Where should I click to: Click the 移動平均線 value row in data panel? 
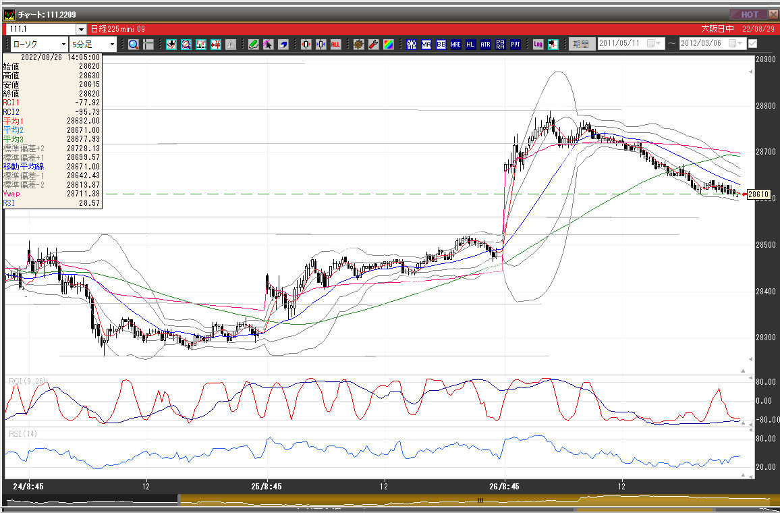coord(52,166)
